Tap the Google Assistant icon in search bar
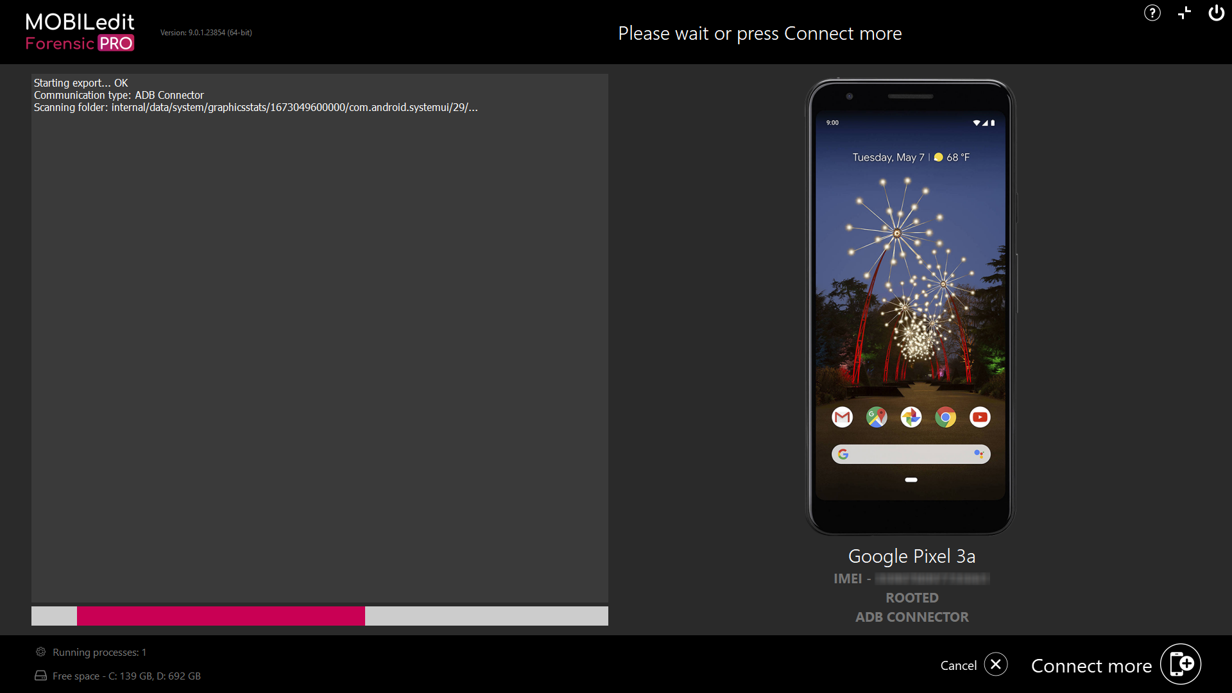The image size is (1232, 693). pyautogui.click(x=979, y=454)
